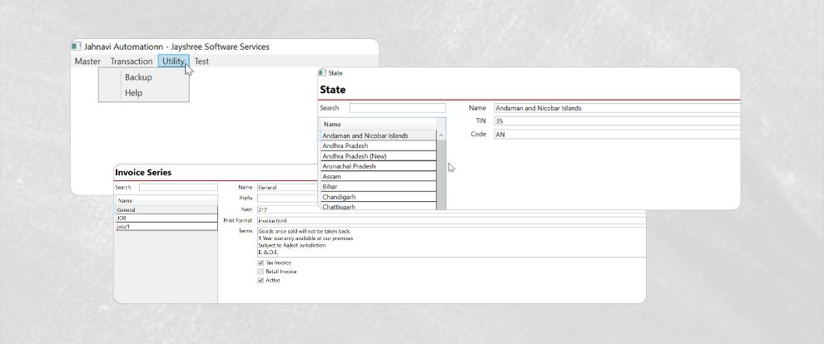Click the state list scroll up arrow

[x=441, y=135]
